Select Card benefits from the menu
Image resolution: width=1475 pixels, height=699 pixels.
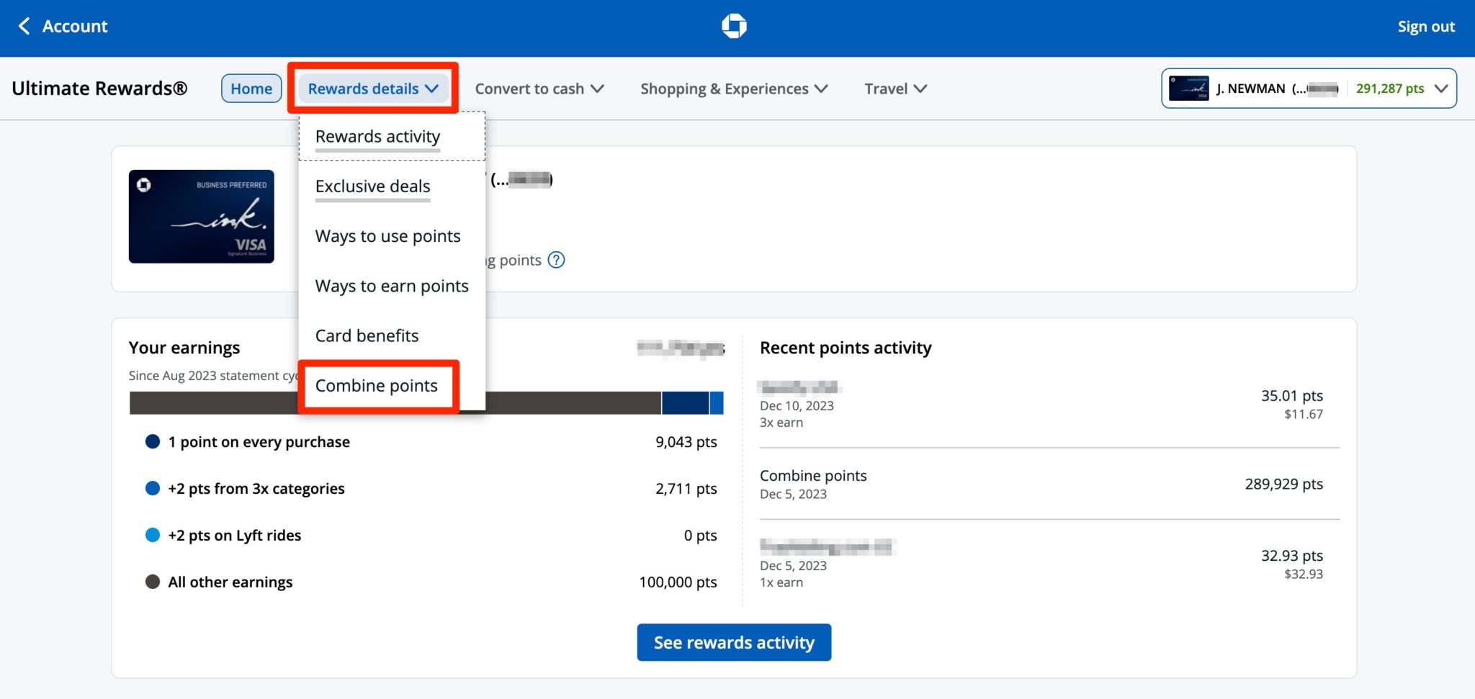(367, 335)
